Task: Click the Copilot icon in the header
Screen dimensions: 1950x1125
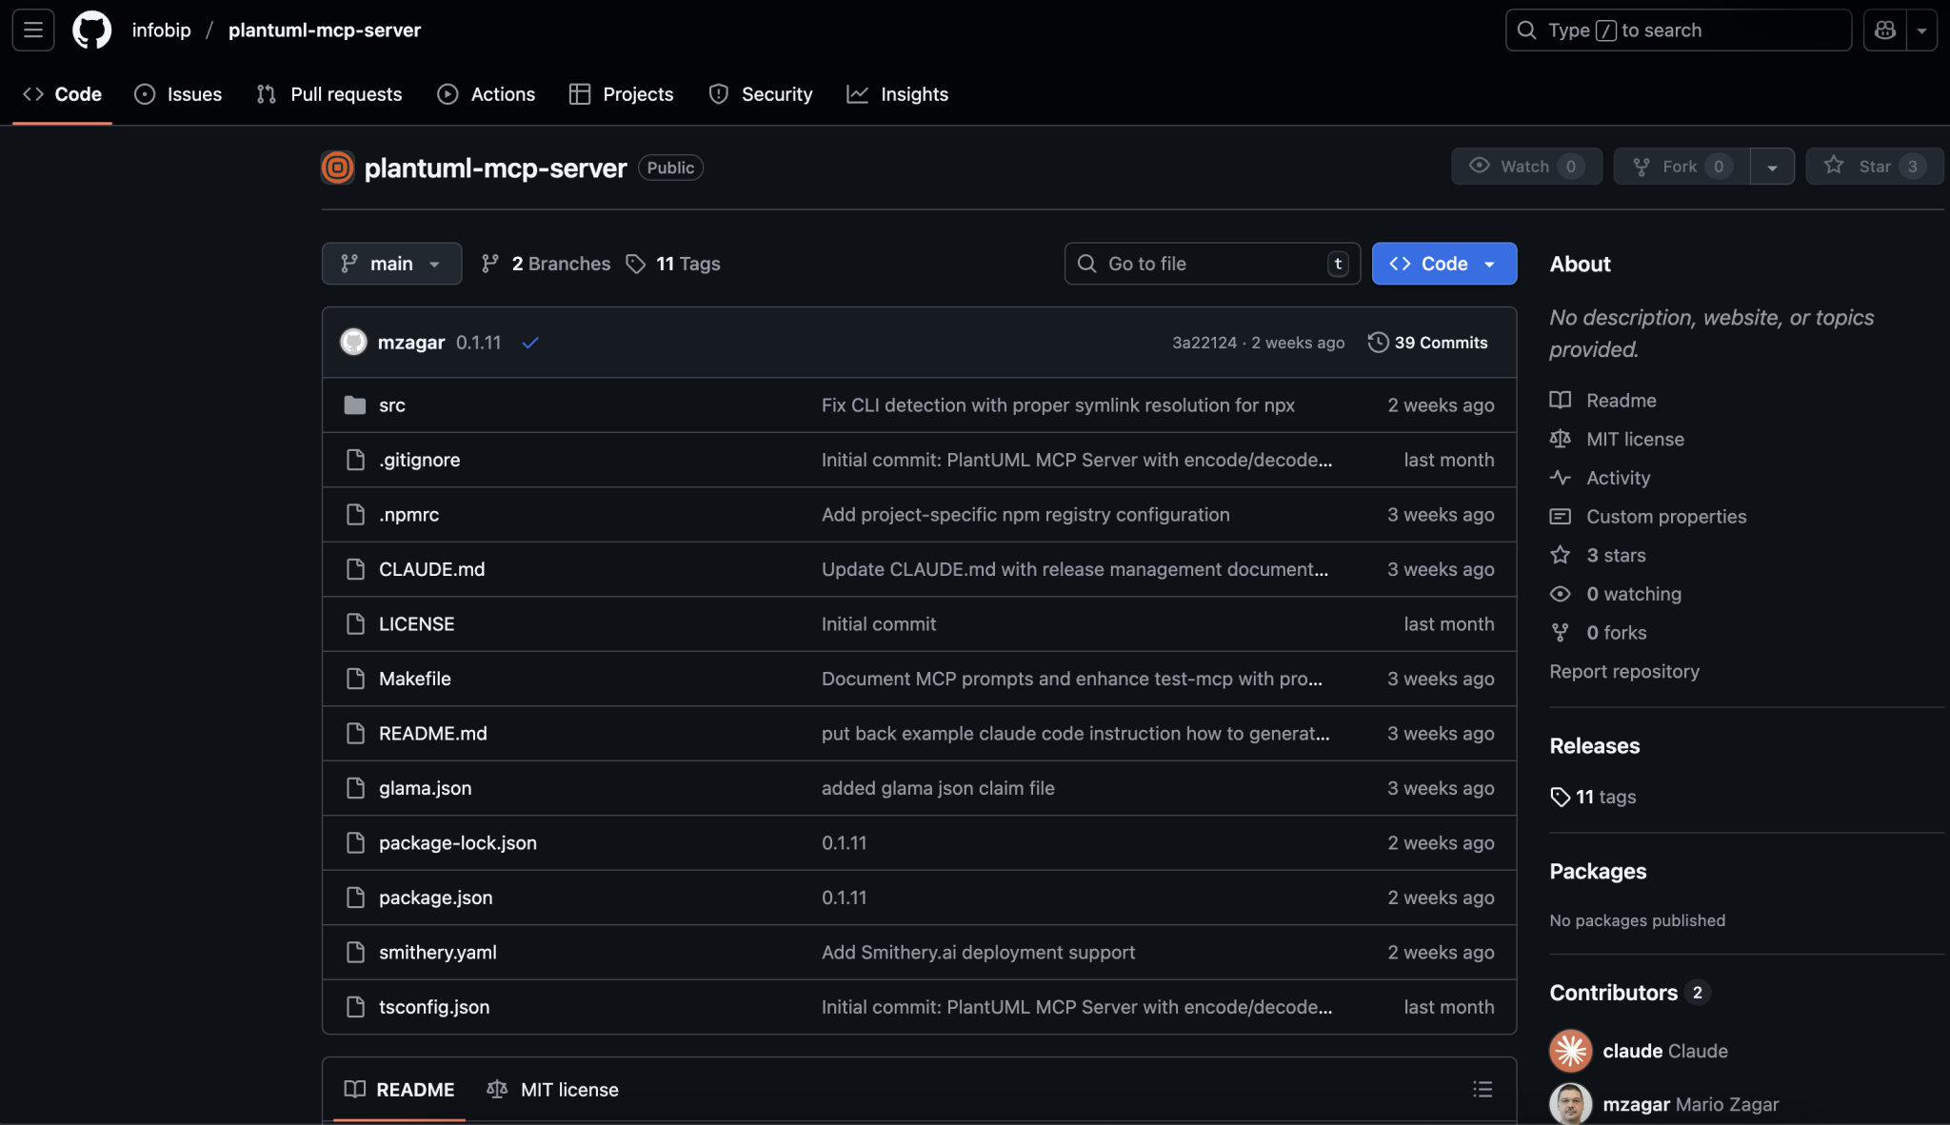Action: [1886, 30]
